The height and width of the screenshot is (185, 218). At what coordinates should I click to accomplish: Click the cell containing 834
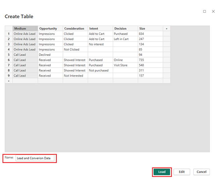click(x=150, y=34)
